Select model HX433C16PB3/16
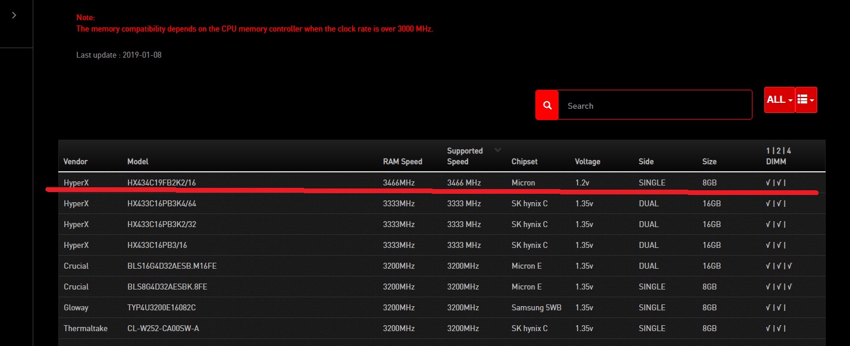The height and width of the screenshot is (346, 850). tap(157, 245)
